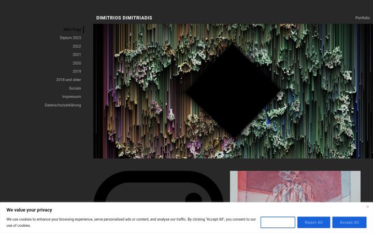
Task: Reject all cookies
Action: (x=313, y=222)
